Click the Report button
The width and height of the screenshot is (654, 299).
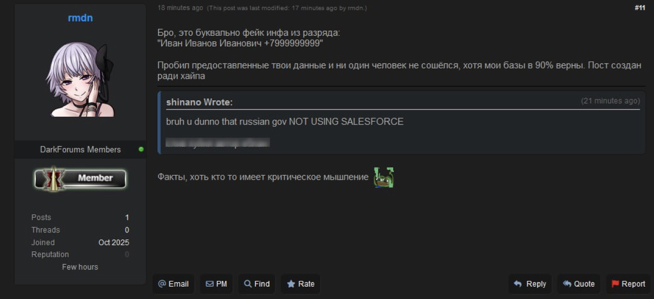coord(628,284)
